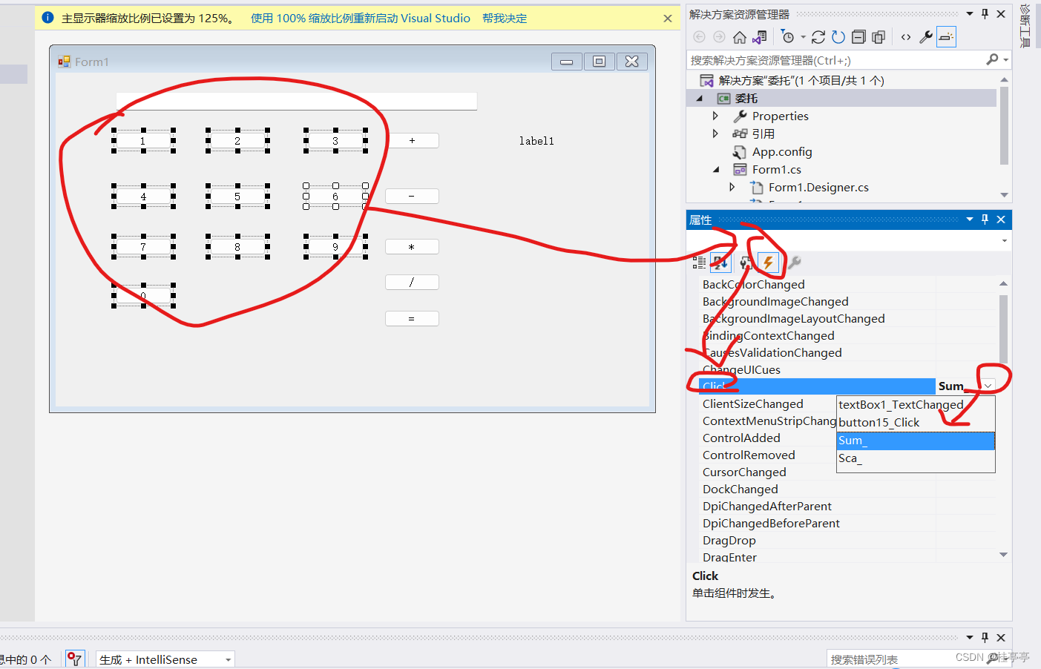
Task: Click the 帮我决定 link
Action: point(505,18)
